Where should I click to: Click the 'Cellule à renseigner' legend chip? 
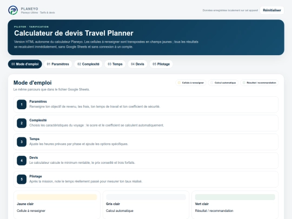click(x=191, y=83)
